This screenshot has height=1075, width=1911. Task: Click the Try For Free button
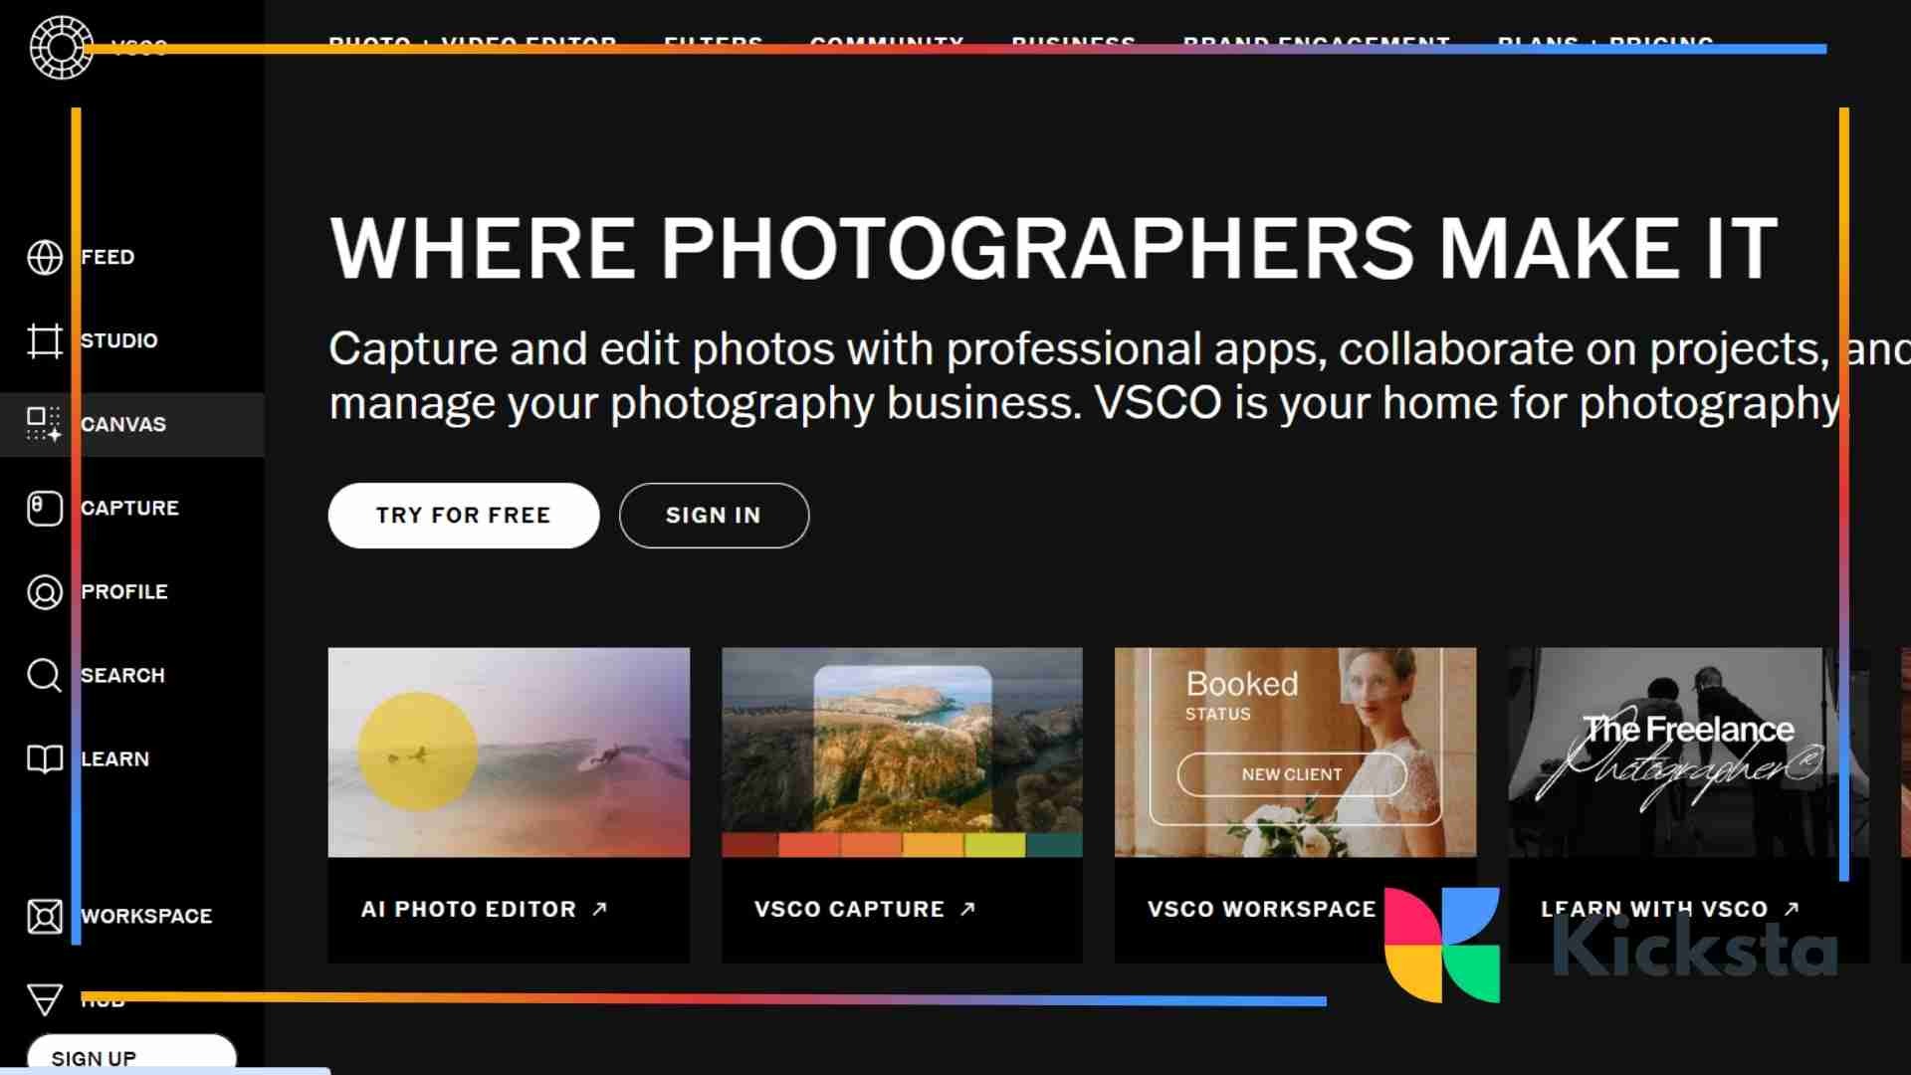(463, 516)
